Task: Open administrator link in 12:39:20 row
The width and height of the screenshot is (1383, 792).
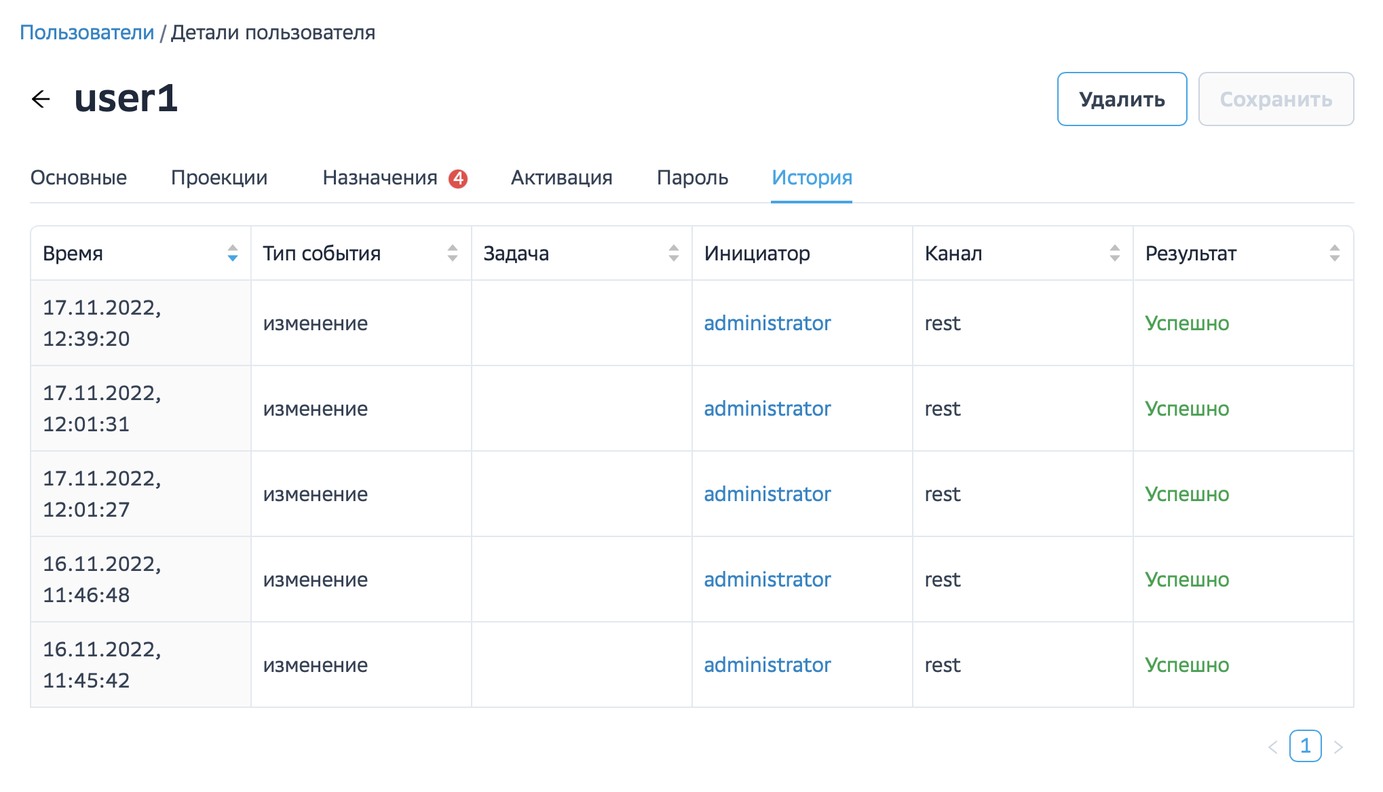Action: point(767,323)
